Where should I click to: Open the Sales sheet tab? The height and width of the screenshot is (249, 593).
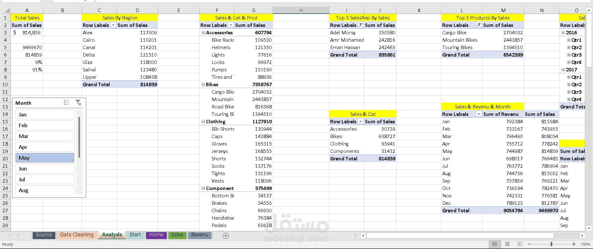177,235
